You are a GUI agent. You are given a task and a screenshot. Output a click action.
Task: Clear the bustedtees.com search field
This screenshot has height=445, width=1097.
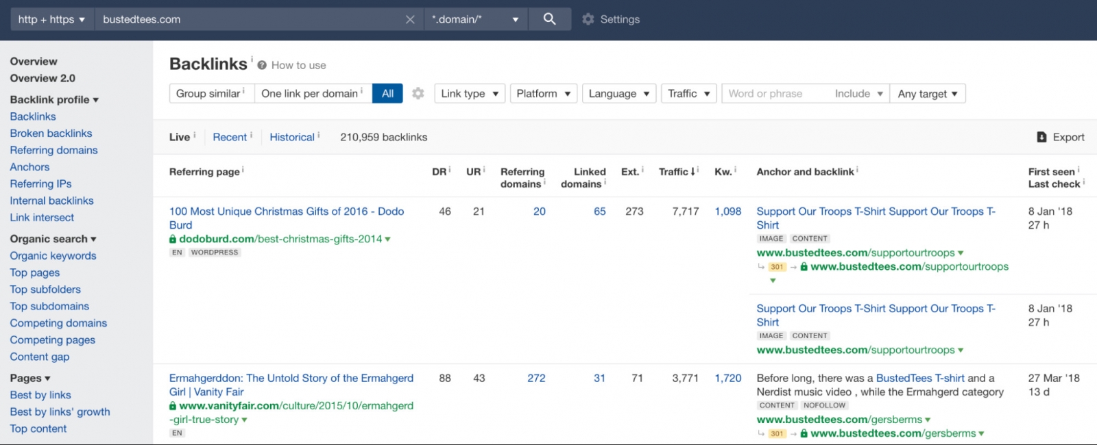[410, 19]
